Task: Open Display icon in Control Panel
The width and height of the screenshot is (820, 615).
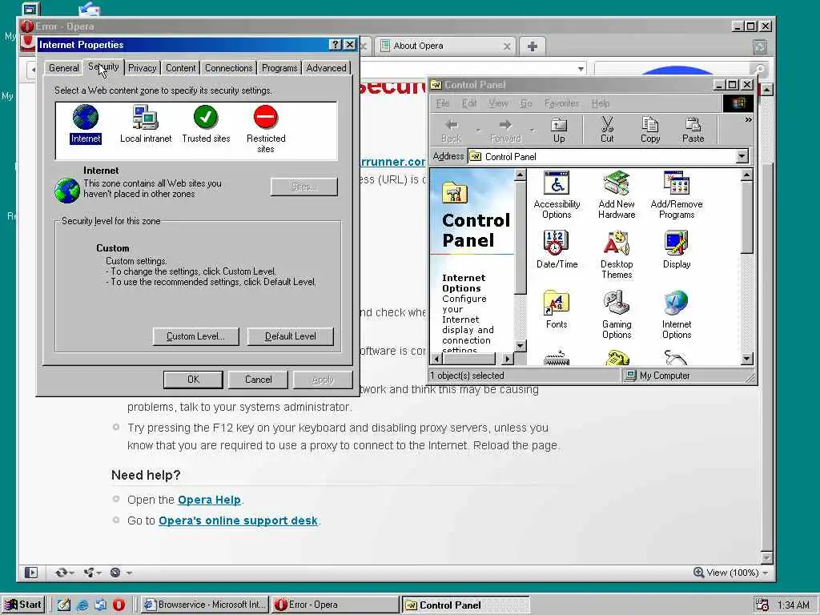Action: [x=676, y=250]
